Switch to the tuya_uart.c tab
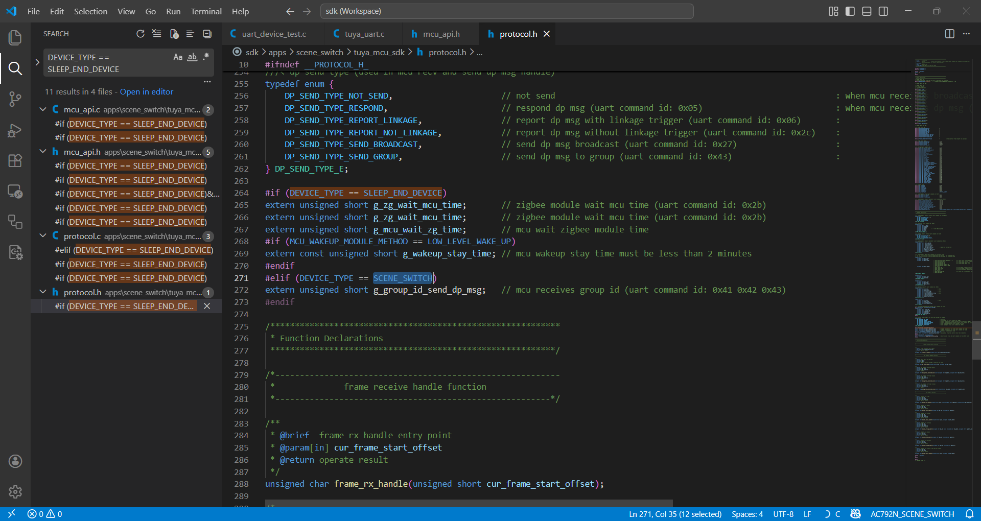Viewport: 981px width, 521px height. (x=364, y=34)
